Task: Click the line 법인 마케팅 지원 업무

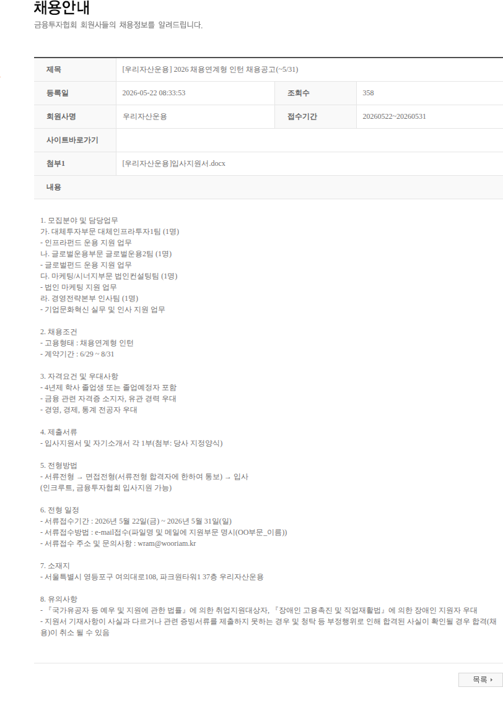Action: click(78, 287)
